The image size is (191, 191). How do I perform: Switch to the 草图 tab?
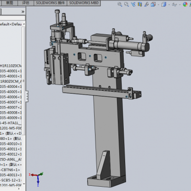9,3
